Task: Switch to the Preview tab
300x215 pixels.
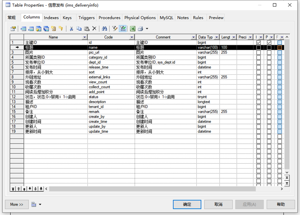Action: [x=216, y=18]
